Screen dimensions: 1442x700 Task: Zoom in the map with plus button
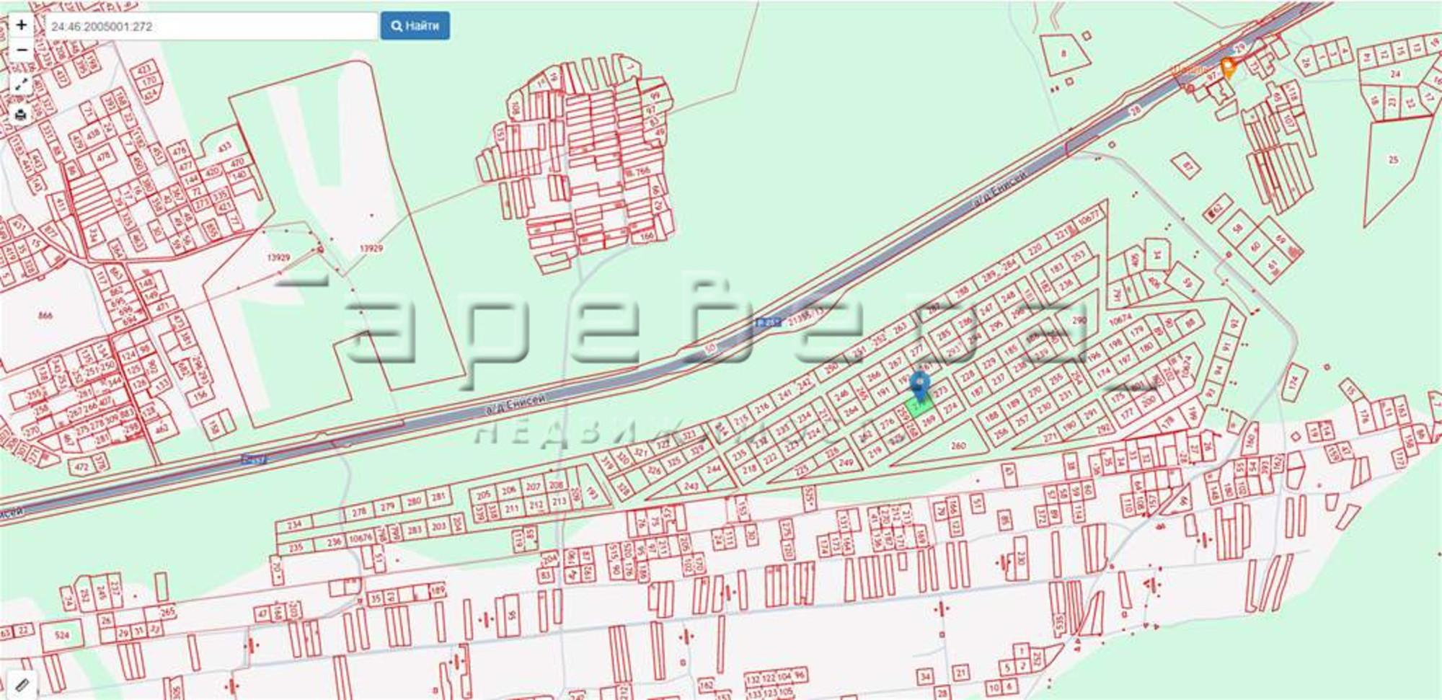click(21, 25)
